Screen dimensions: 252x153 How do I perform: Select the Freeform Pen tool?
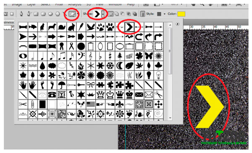(x=29, y=14)
